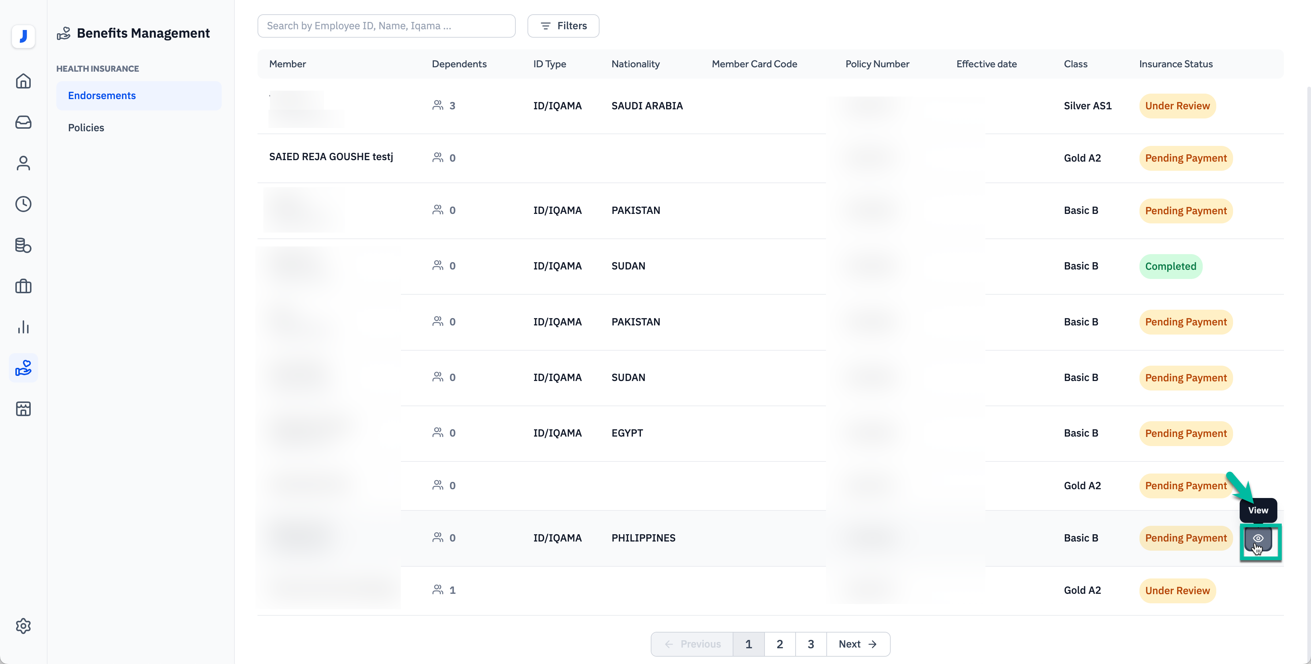
Task: Click the Next page button
Action: 857,644
